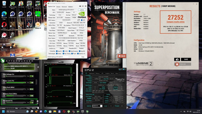
Task: Open Opera from taskbar
Action: pyautogui.click(x=64, y=111)
